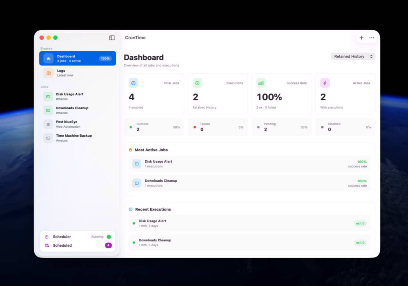Screen dimensions: 408x286
Task: Click Downloads Cleanup icon in Most Active Jobs
Action: tap(137, 183)
